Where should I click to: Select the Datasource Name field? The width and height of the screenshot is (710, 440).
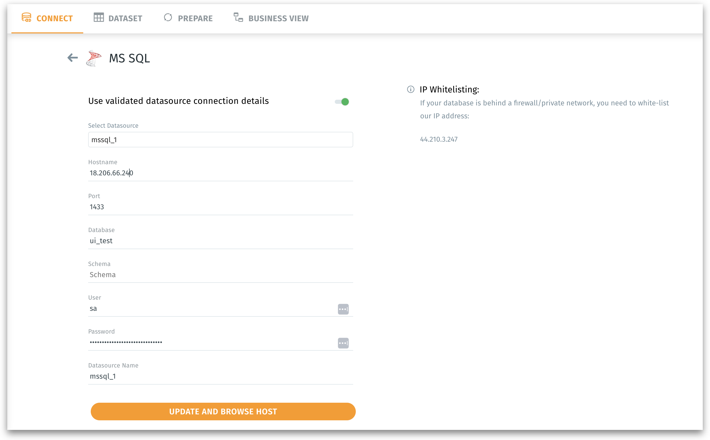(220, 376)
